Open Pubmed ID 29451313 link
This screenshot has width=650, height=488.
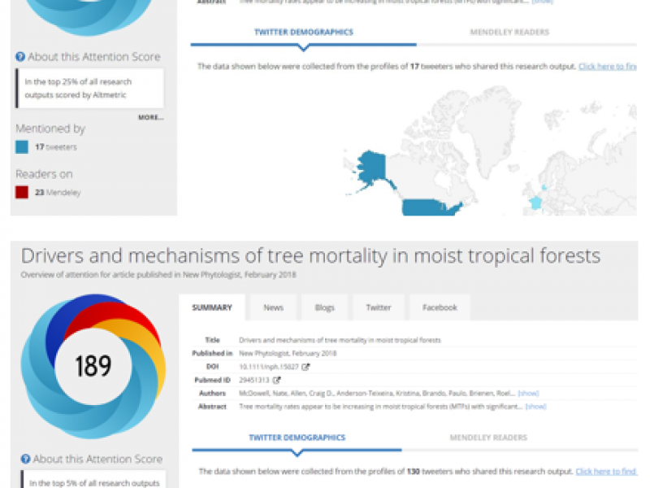tap(254, 380)
